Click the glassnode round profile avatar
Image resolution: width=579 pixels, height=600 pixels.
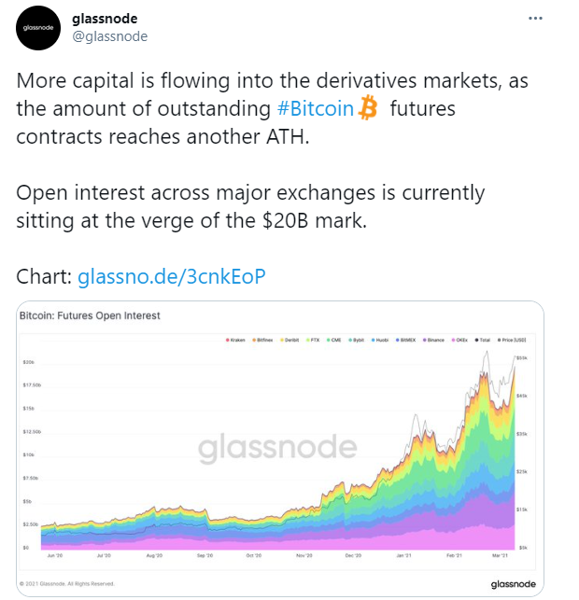[x=38, y=28]
